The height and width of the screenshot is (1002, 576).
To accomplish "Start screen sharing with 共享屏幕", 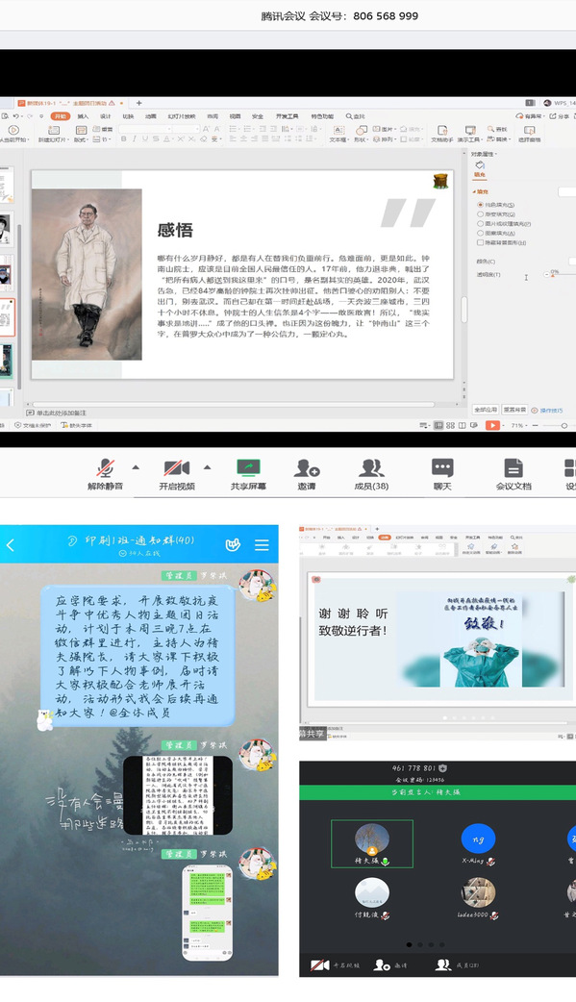I will click(248, 474).
